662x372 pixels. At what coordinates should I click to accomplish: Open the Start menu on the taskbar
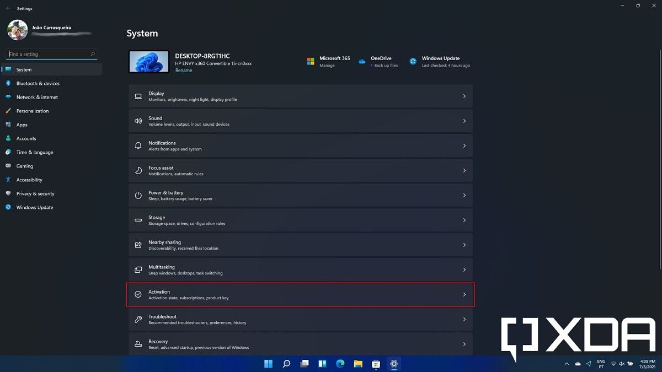[269, 364]
